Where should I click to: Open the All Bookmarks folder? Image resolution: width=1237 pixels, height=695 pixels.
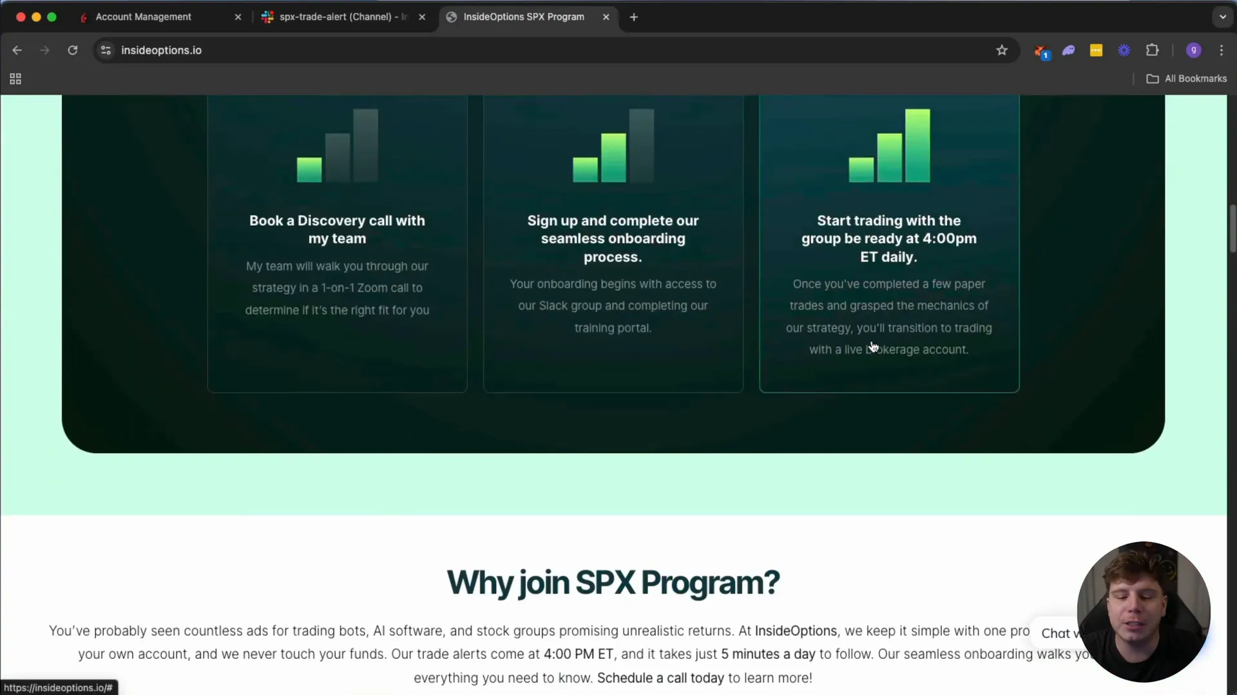coord(1186,79)
